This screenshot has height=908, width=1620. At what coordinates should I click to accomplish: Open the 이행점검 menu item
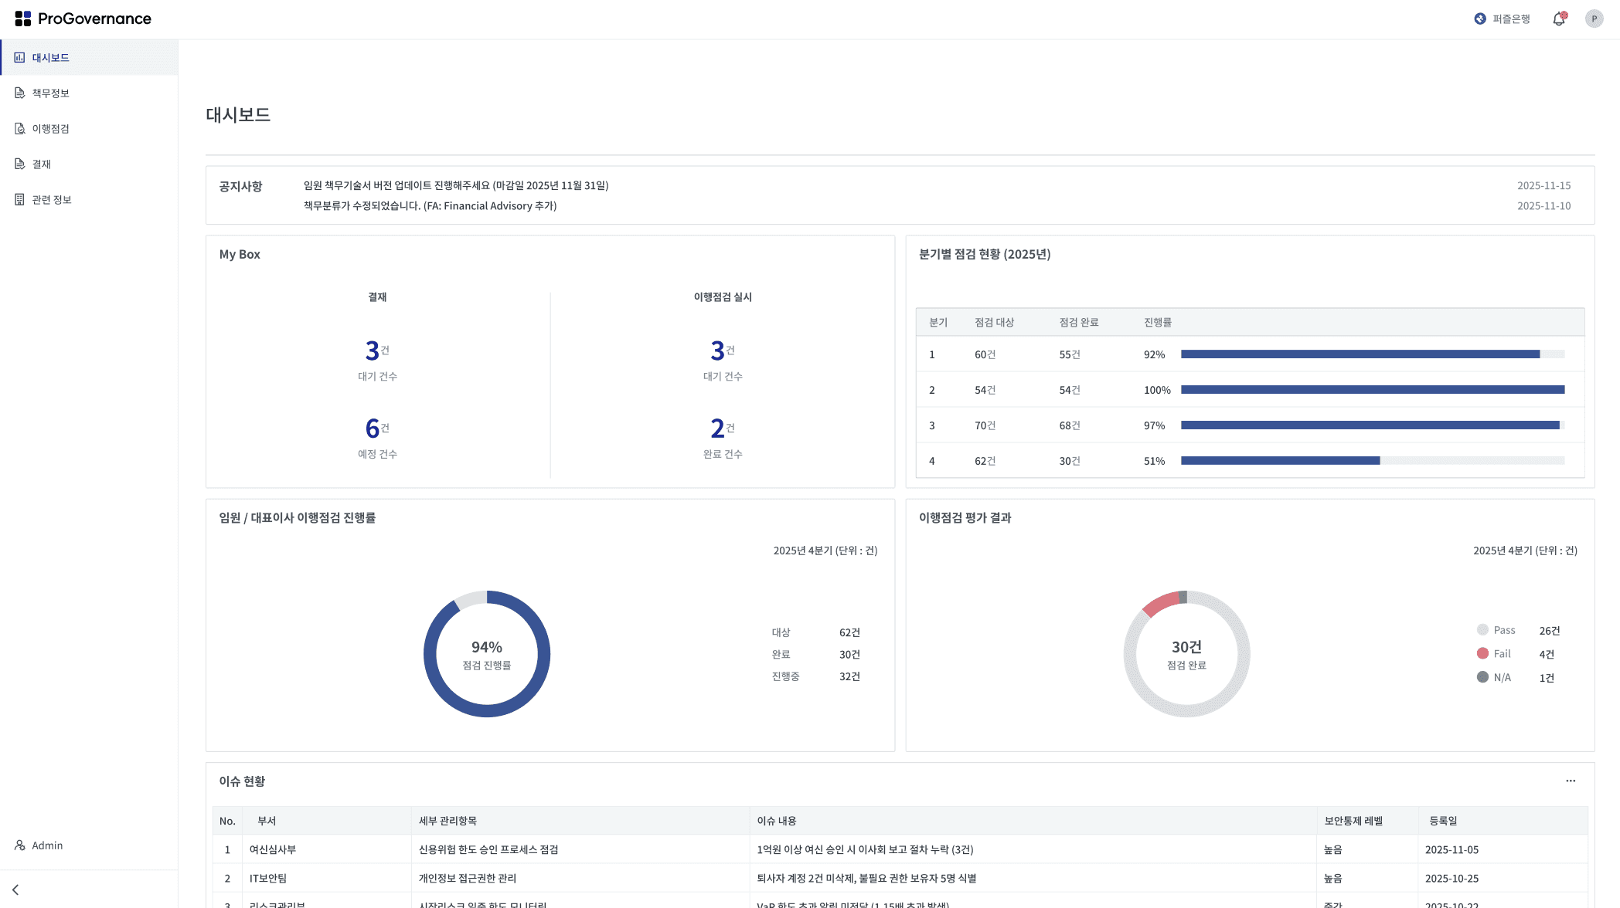tap(51, 129)
